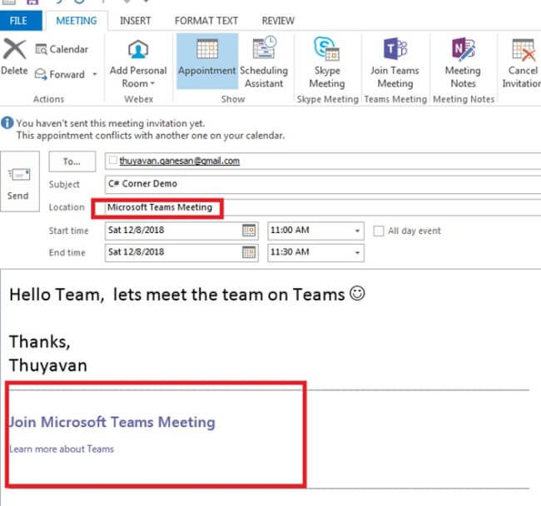Open Add Personal Room Webex menu
This screenshot has height=506, width=541.
[x=138, y=63]
